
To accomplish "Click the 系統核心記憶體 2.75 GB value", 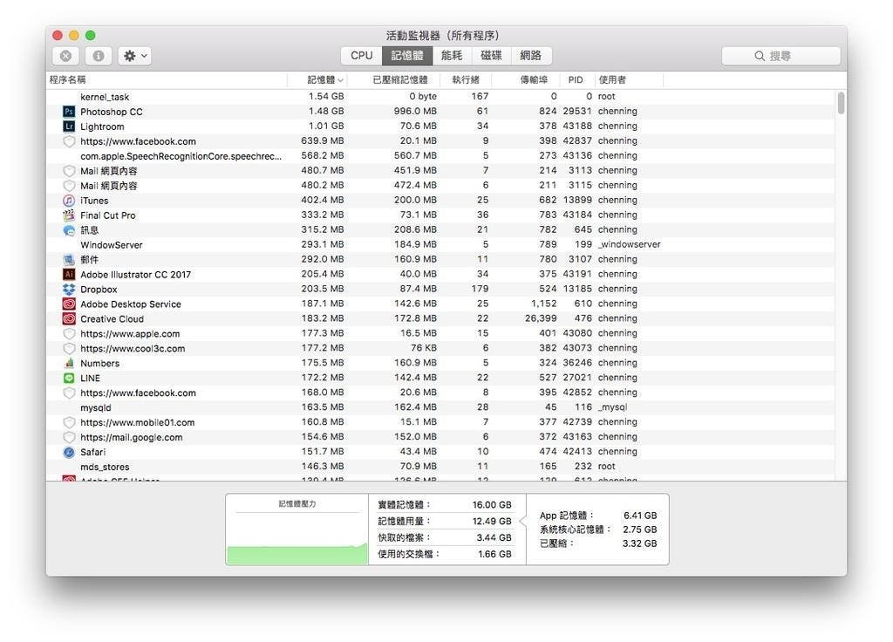I will click(640, 529).
